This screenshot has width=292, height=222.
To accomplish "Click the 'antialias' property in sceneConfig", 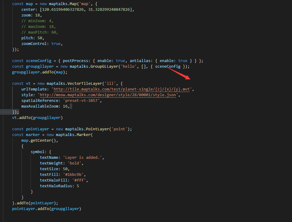I will 140,61.
